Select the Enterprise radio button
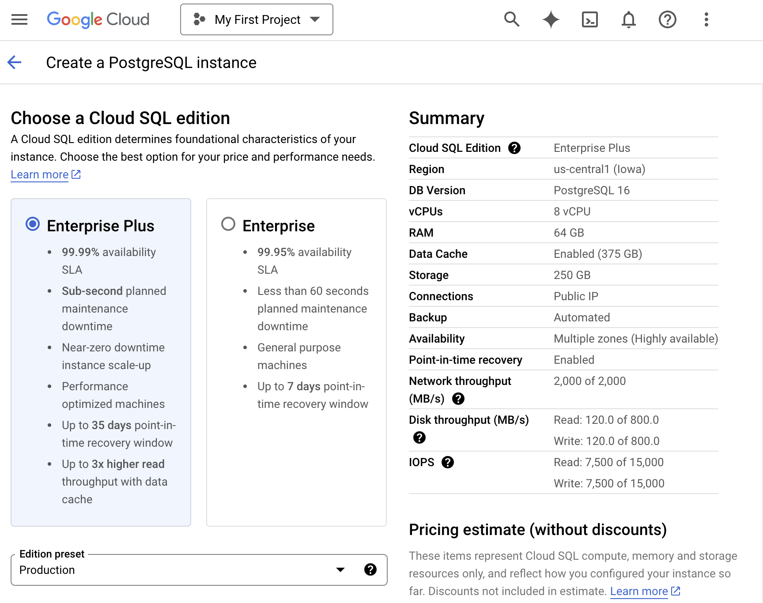This screenshot has width=763, height=603. (x=228, y=224)
